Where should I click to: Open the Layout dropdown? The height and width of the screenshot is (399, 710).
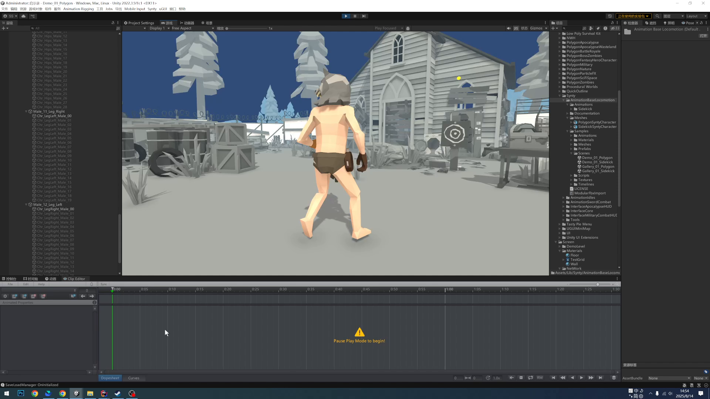pos(696,16)
